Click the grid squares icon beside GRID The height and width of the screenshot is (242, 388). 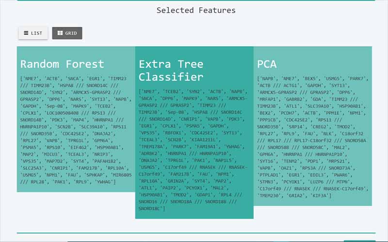(60, 33)
